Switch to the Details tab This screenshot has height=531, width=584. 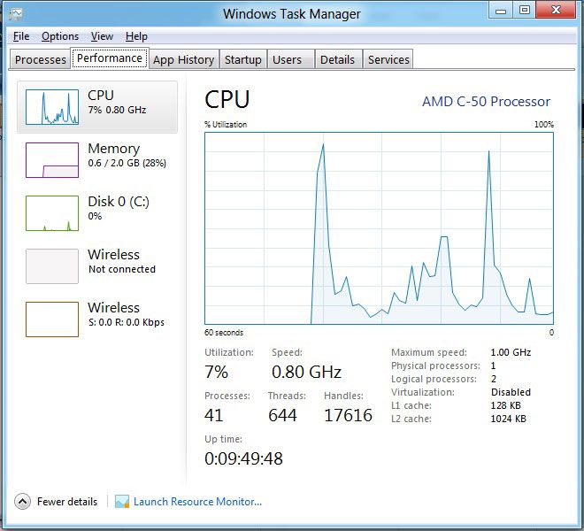(337, 59)
